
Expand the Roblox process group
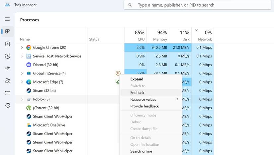[22, 99]
